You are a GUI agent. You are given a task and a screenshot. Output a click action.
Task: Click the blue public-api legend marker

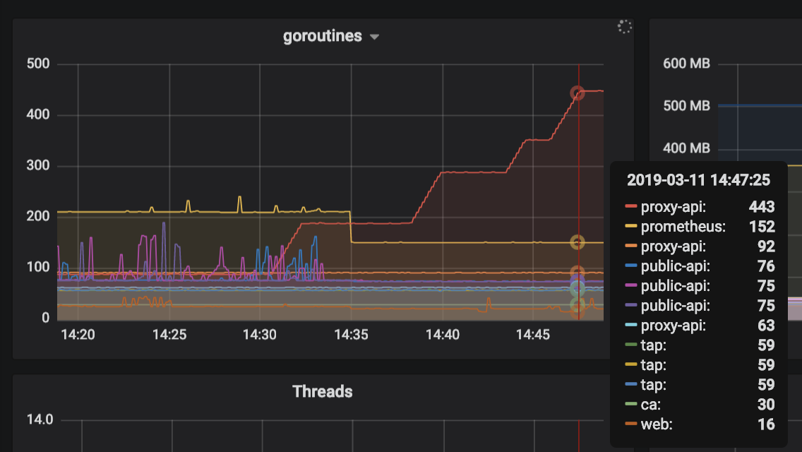tap(630, 266)
